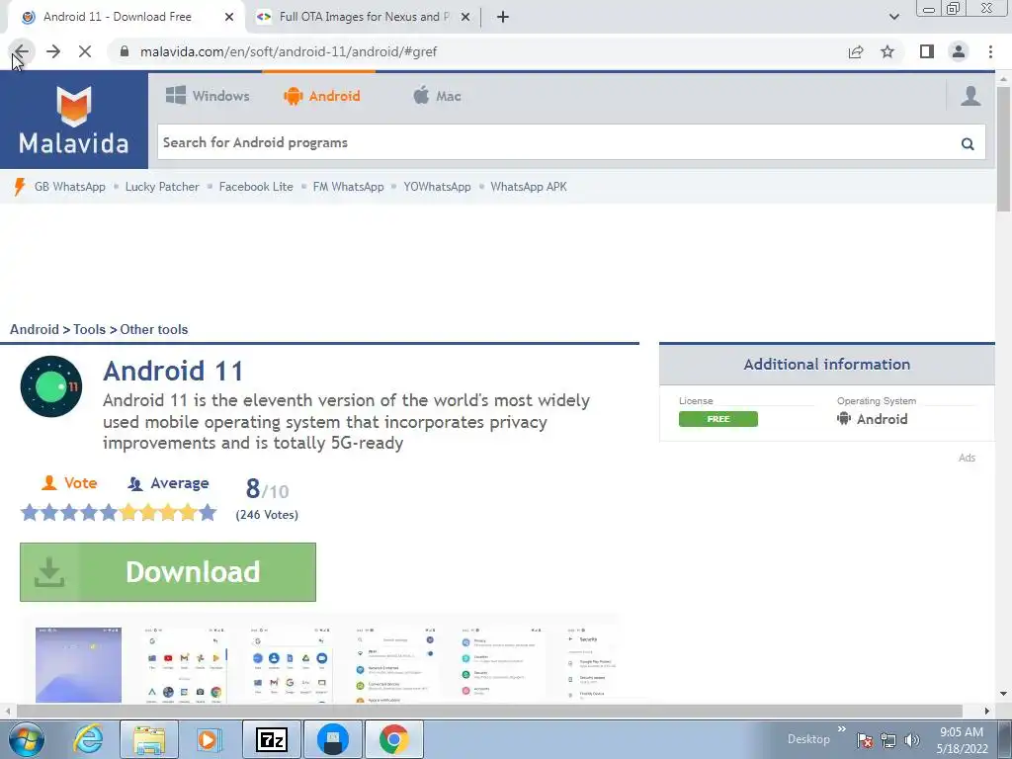Screen dimensions: 1012x759
Task: Open the Security screenshot thumbnail
Action: pos(591,665)
